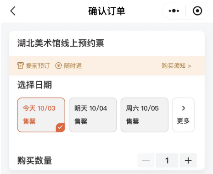
Task: Tap the 提前预订 label
Action: pos(38,66)
